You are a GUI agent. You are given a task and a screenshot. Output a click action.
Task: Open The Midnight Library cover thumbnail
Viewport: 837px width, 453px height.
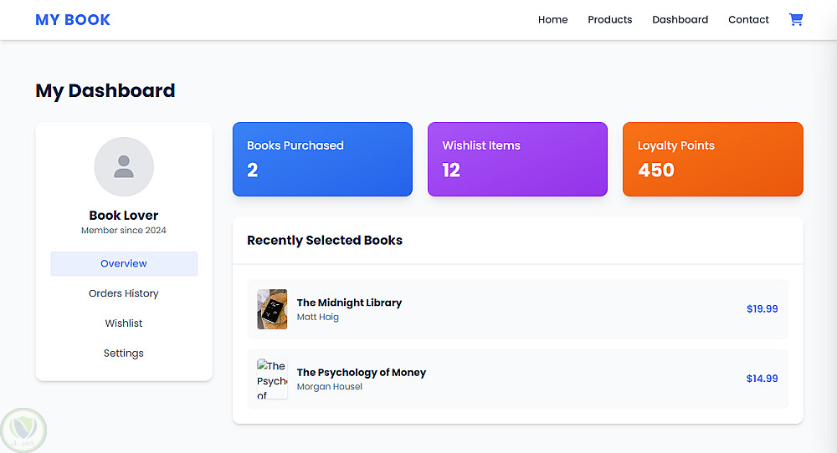pyautogui.click(x=272, y=309)
